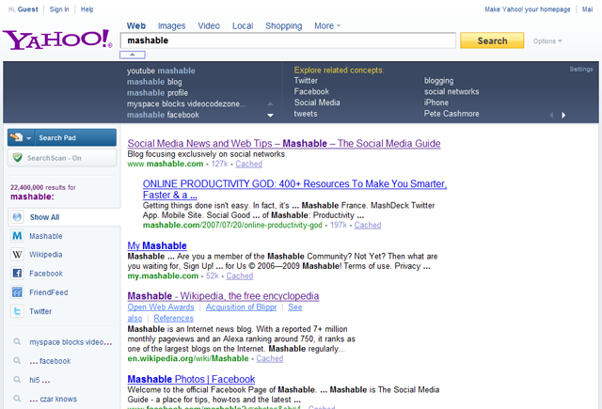Open the Options dropdown
Screen dimensions: 602x409
click(547, 41)
